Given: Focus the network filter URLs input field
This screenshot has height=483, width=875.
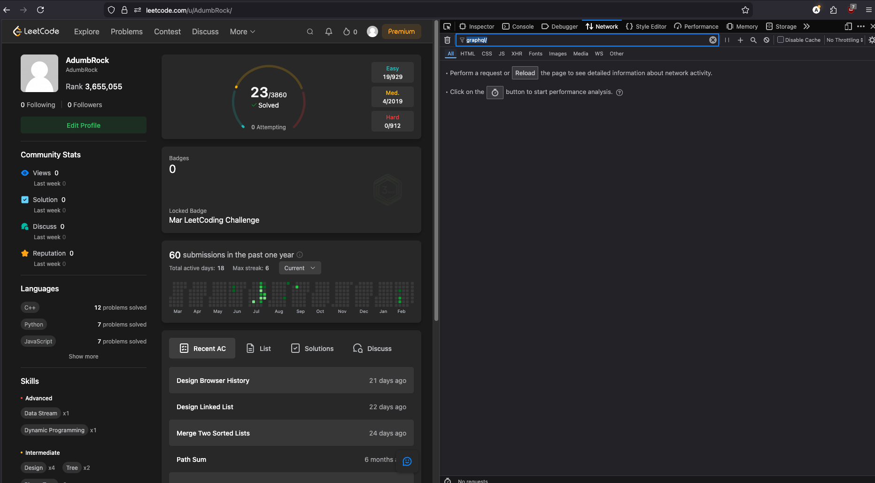Looking at the screenshot, I should (x=587, y=40).
